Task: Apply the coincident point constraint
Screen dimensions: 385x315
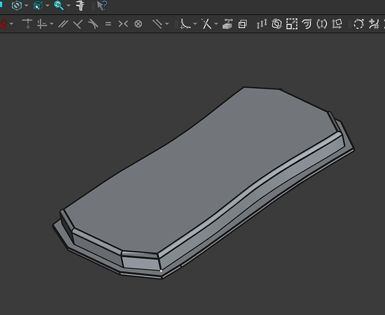Action: coord(27,24)
